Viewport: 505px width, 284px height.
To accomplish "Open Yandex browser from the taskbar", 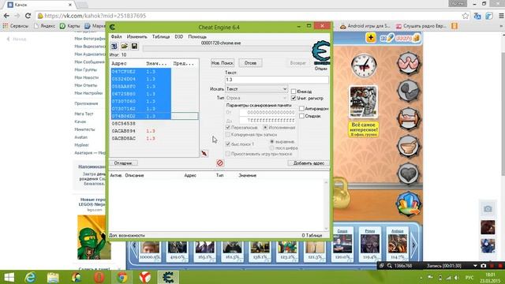I will [145, 277].
